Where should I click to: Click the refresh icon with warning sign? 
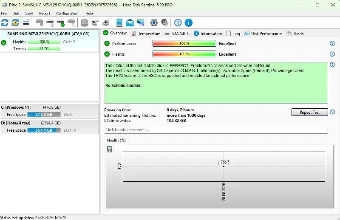coord(15,23)
